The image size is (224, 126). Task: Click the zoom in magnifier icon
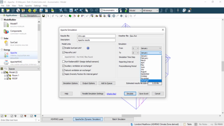pos(76,10)
